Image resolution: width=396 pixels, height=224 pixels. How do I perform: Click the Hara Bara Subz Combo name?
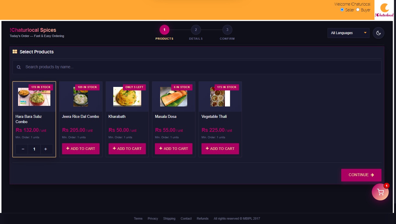click(x=29, y=119)
